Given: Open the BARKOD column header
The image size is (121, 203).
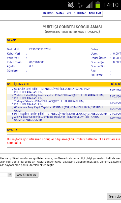Looking at the screenshot, I should [x=48, y=13].
